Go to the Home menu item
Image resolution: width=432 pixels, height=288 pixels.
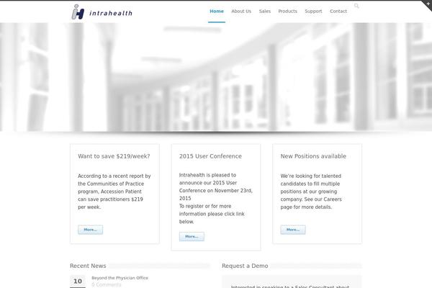217,12
